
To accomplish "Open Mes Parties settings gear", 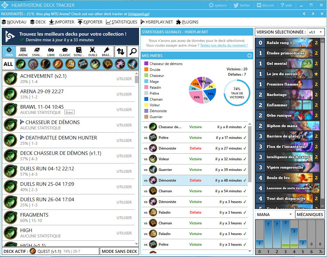I will click(x=249, y=55).
